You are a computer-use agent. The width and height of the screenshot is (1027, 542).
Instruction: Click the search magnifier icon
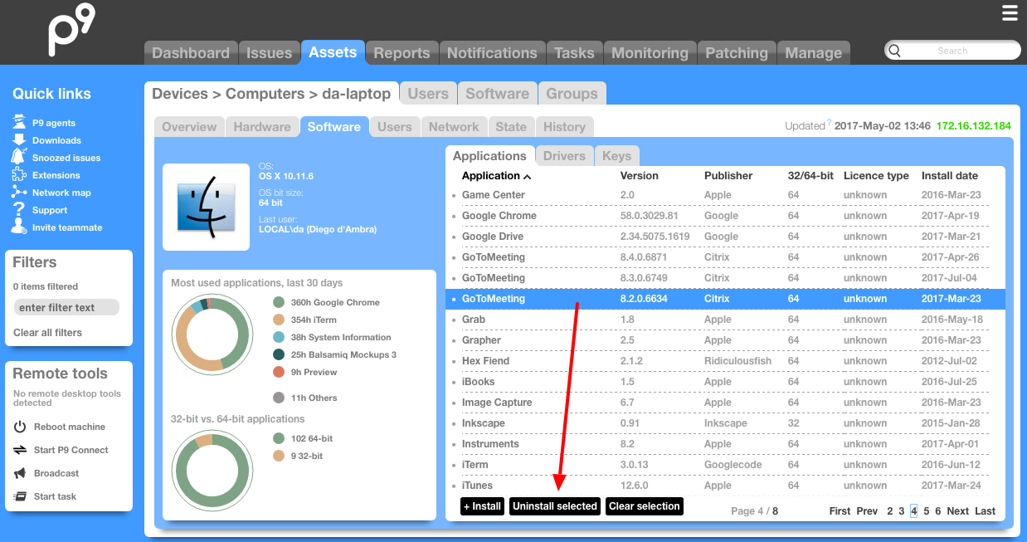point(894,51)
